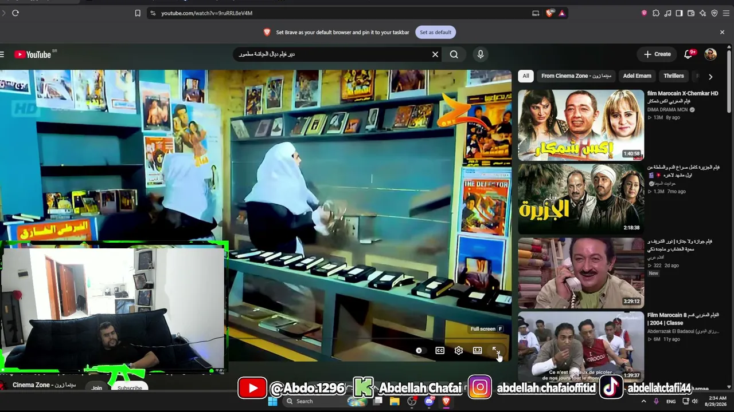Enter full screen video mode
This screenshot has height=412, width=734.
point(496,351)
